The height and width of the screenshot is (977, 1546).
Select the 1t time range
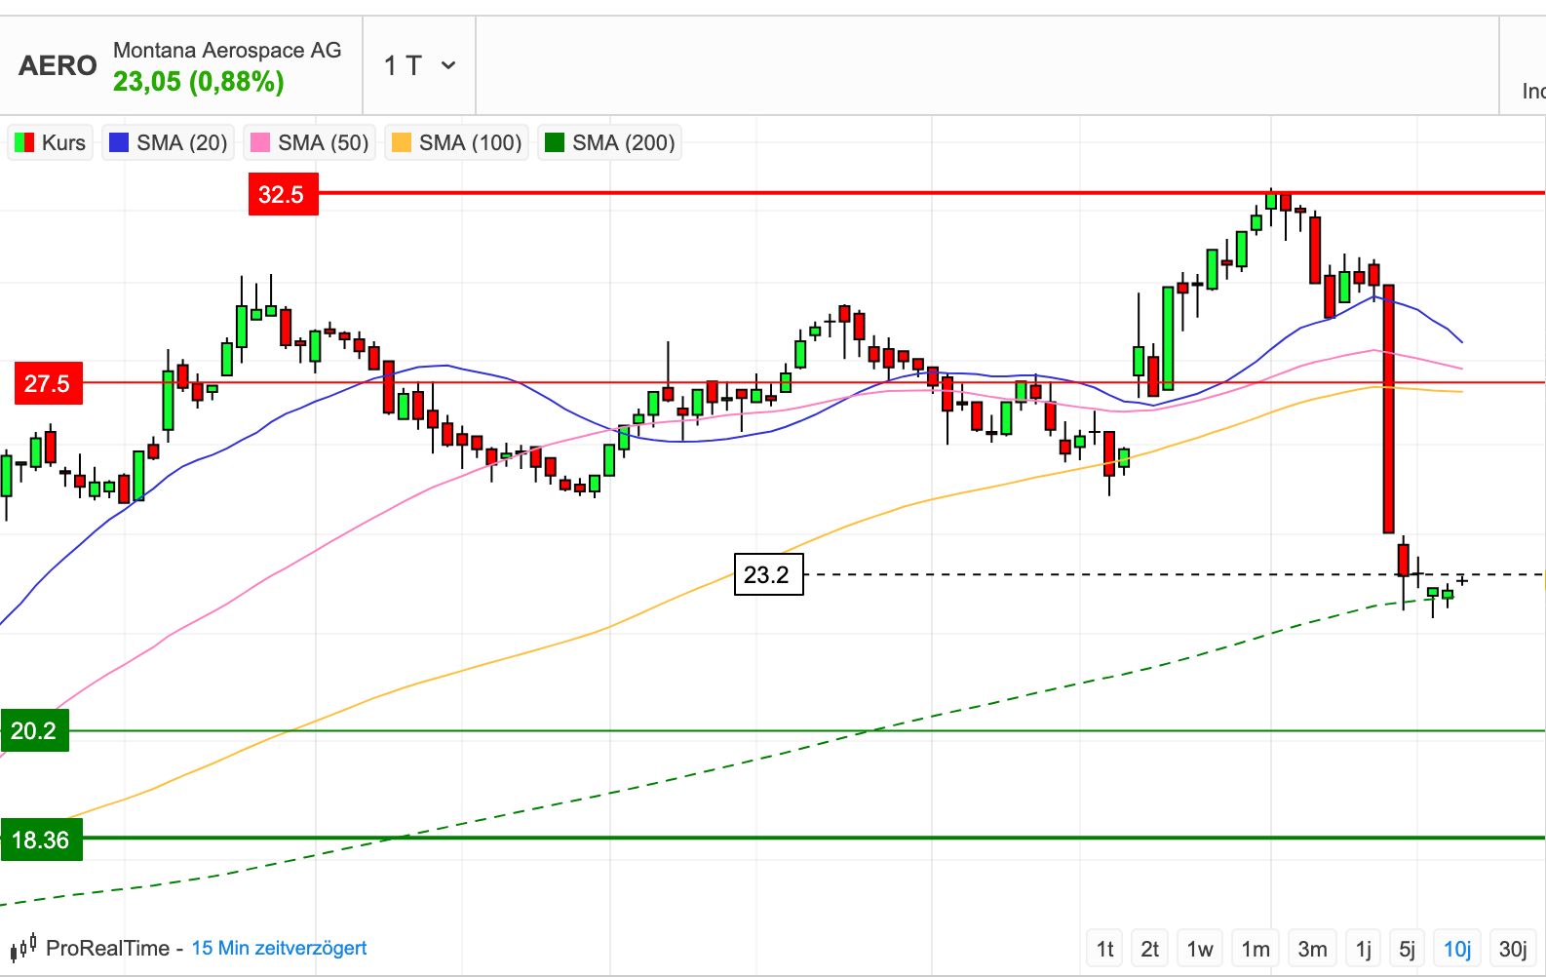(x=1105, y=949)
